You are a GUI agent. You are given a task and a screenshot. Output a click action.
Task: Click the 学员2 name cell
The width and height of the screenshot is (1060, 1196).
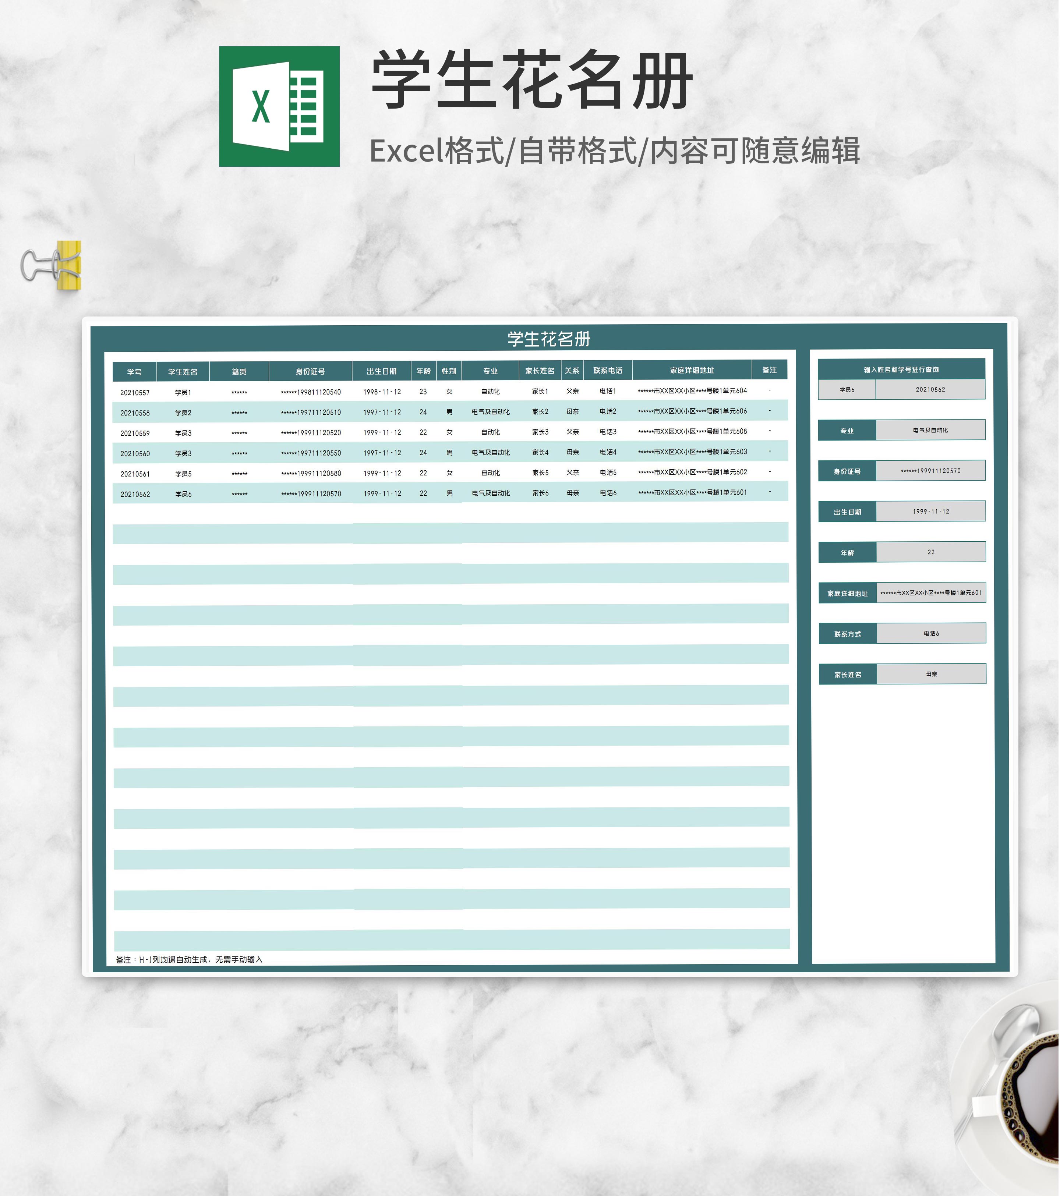(x=183, y=413)
